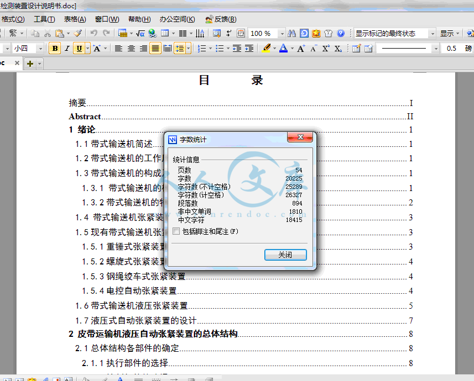Screen dimensions: 474x381
Task: Expand the font color dropdown arrow
Action: point(292,48)
